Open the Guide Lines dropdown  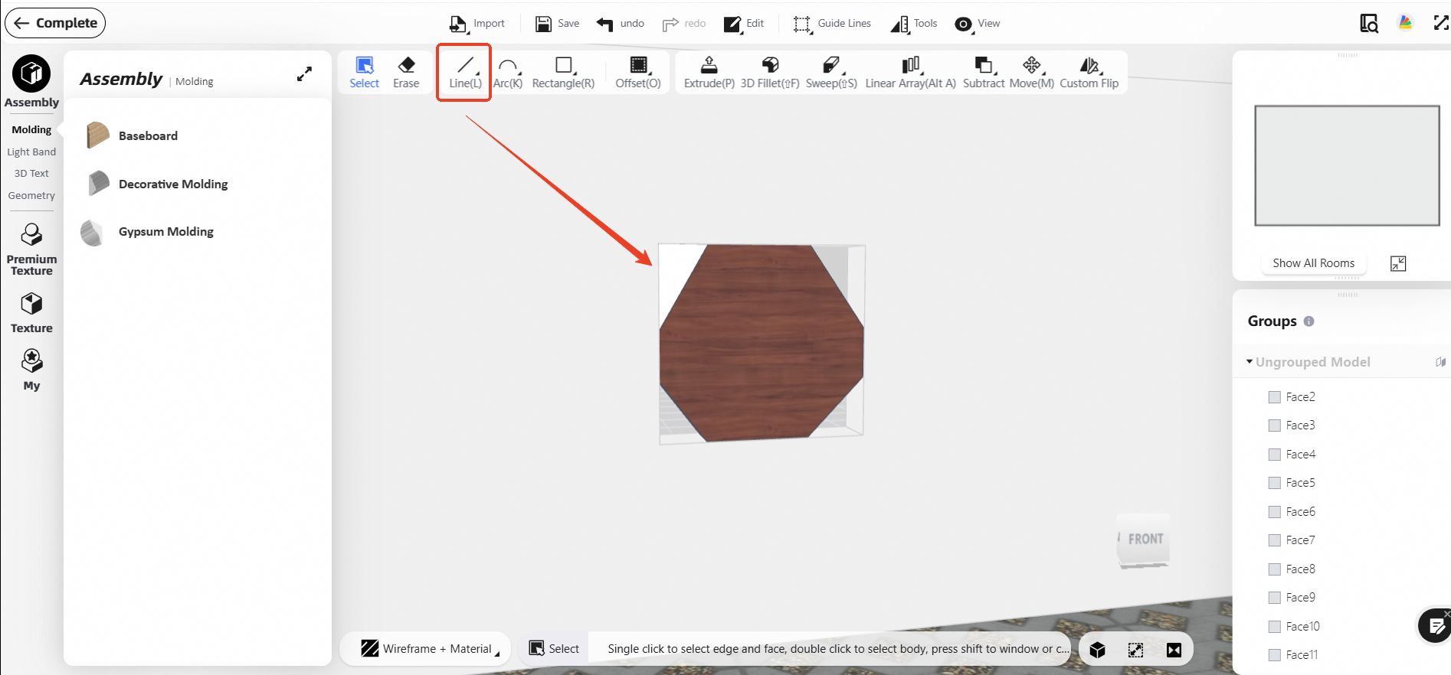pos(832,24)
